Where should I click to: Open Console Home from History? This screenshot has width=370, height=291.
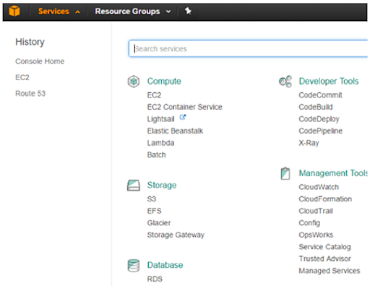[40, 61]
